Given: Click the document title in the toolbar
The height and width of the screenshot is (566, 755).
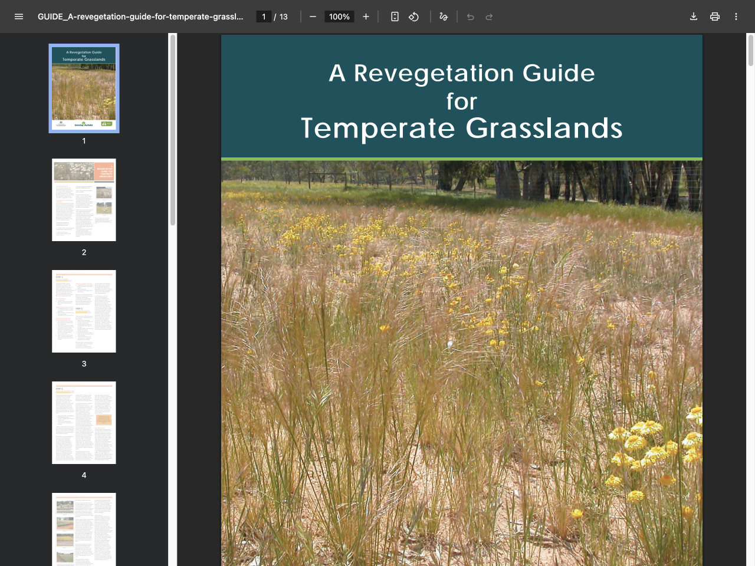Looking at the screenshot, I should [142, 17].
